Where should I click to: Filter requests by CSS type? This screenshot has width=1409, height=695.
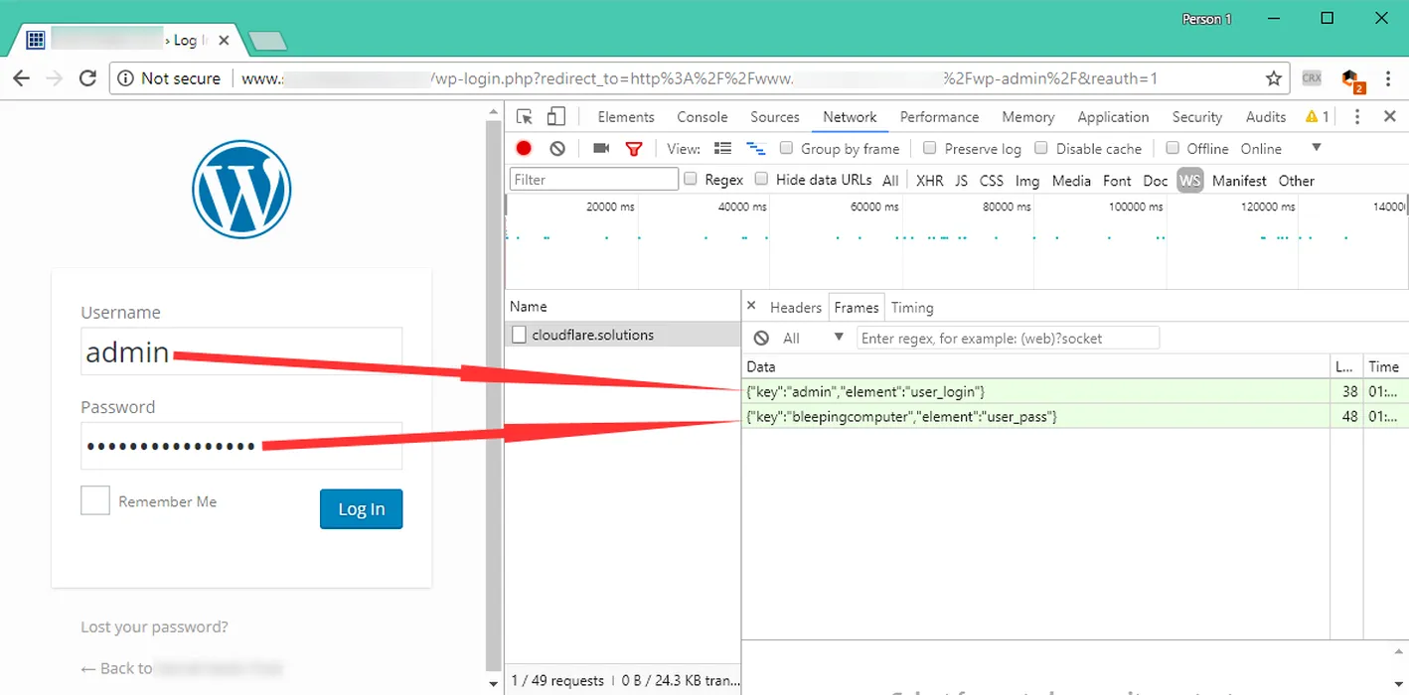click(992, 181)
